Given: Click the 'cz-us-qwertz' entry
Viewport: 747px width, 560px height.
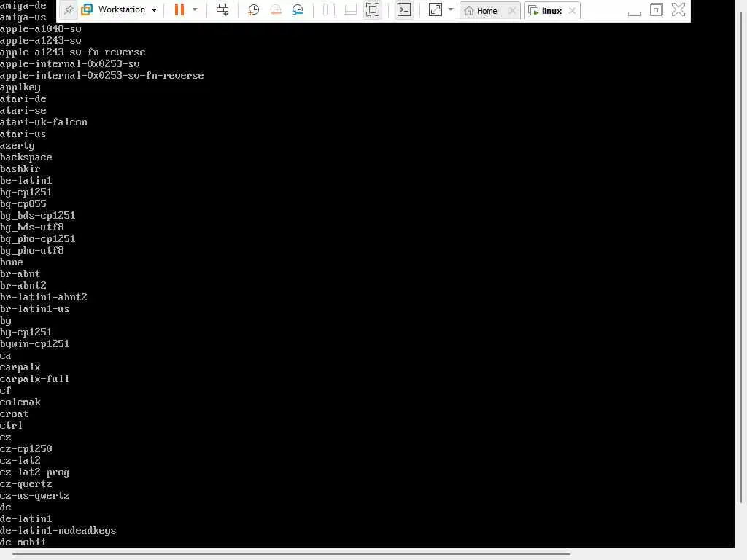Looking at the screenshot, I should click(x=35, y=496).
